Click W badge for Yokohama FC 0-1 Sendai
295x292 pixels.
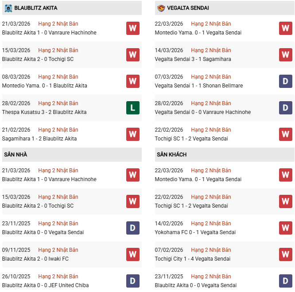(x=286, y=228)
